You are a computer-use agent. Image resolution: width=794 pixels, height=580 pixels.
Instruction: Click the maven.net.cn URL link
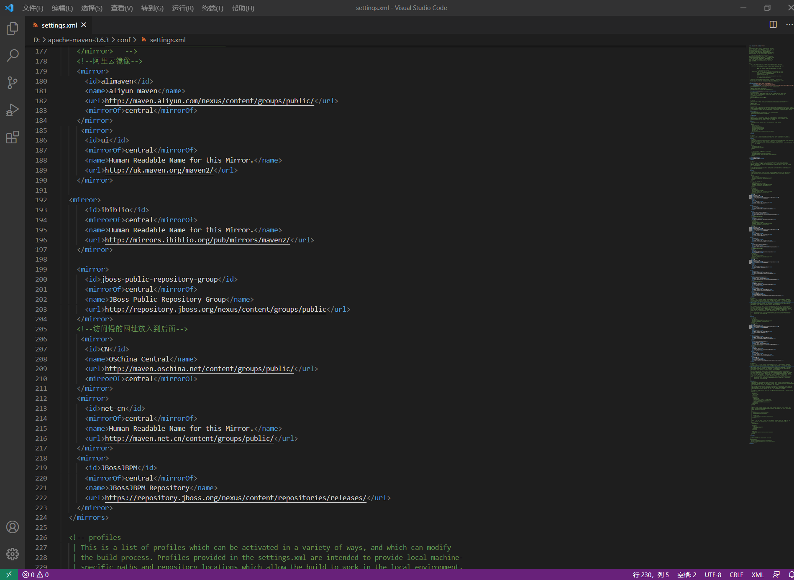[189, 438]
